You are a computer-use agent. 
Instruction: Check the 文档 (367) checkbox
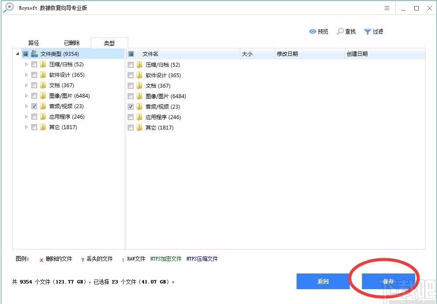click(x=34, y=85)
